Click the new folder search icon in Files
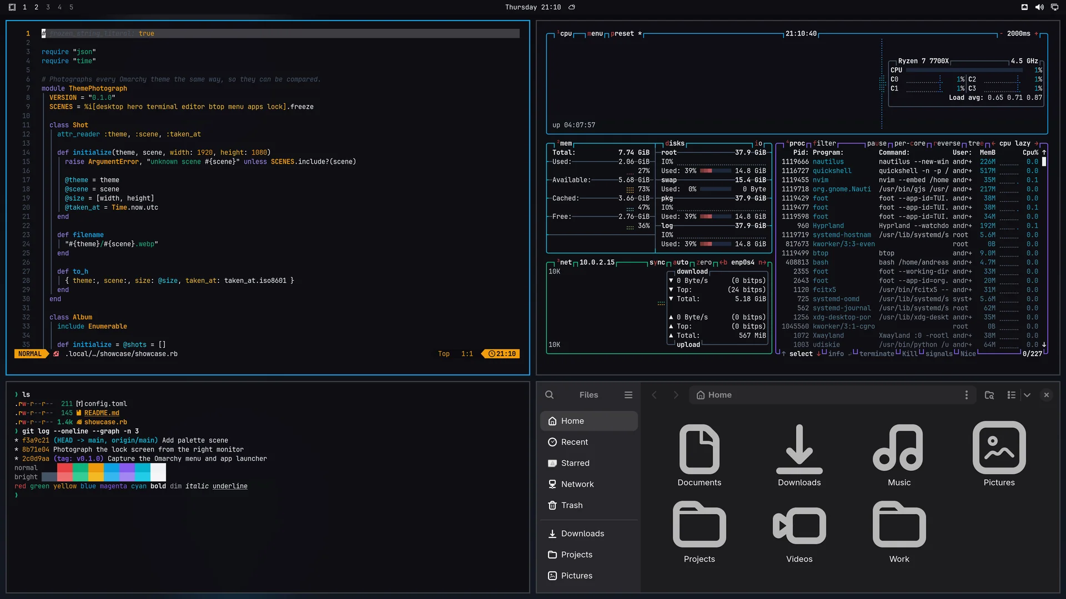The image size is (1066, 599). tap(989, 395)
